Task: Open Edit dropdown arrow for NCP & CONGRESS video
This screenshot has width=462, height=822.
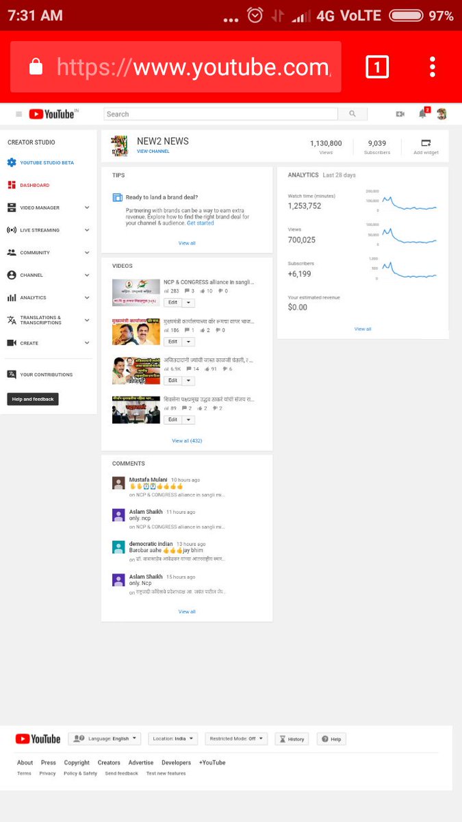Action: tap(188, 303)
